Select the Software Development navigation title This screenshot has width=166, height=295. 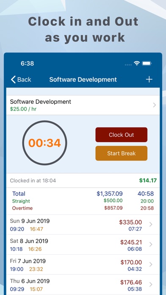83,79
